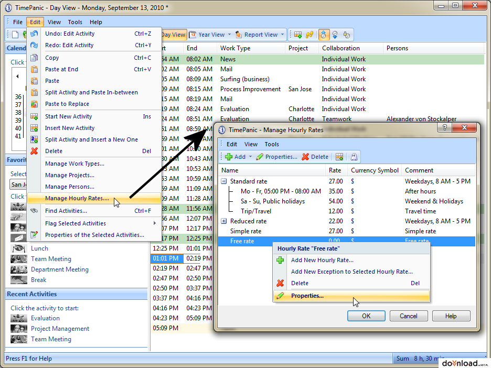Click the Undo icon in the Edit menu
The height and width of the screenshot is (368, 491).
click(34, 34)
